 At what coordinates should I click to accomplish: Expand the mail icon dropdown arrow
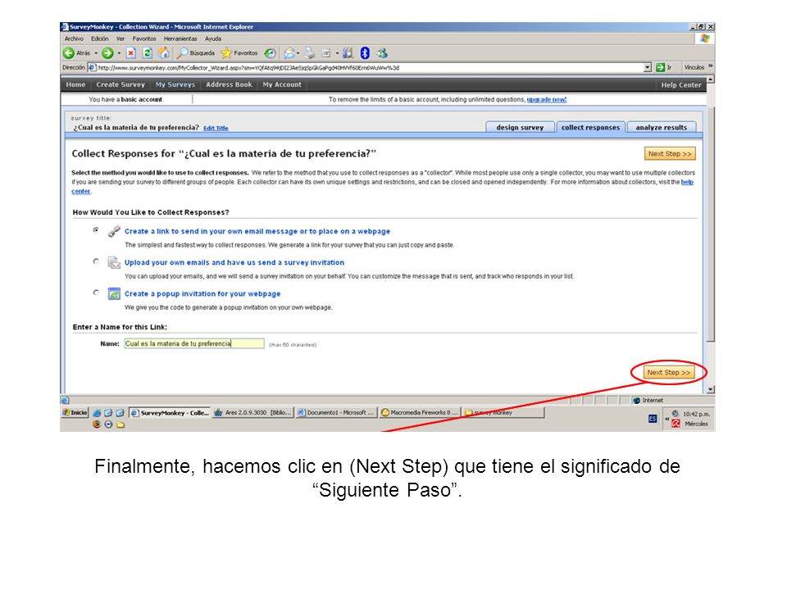click(298, 53)
